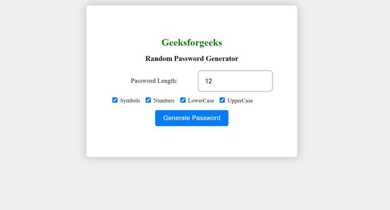Click the white card's empty area below the button

[x=192, y=141]
